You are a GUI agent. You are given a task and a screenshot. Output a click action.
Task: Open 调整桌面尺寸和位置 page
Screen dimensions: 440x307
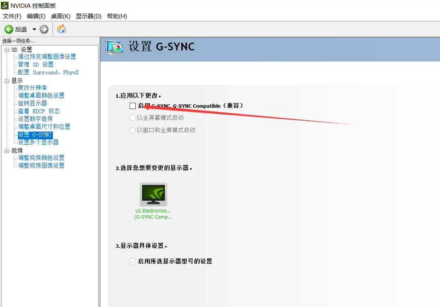pos(44,127)
